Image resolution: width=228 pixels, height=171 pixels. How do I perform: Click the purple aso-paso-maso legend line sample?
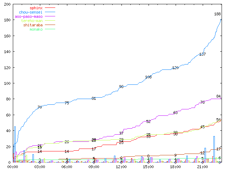[50, 16]
